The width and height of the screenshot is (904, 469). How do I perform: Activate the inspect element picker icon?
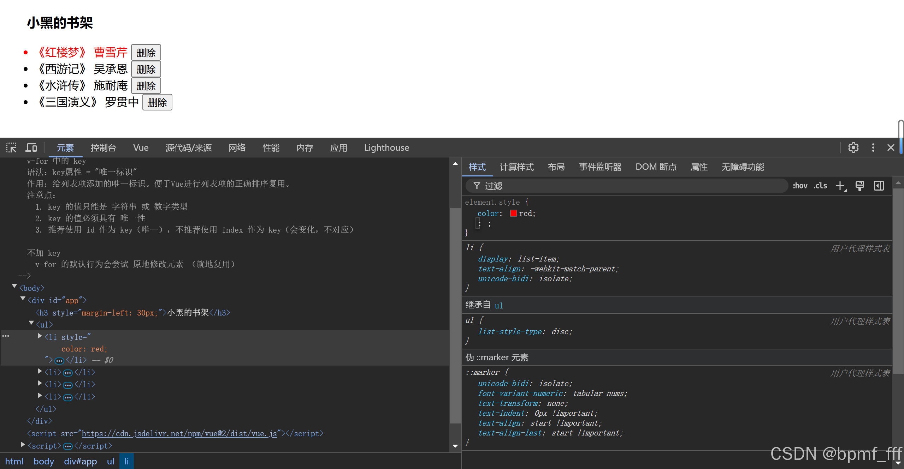coord(11,148)
